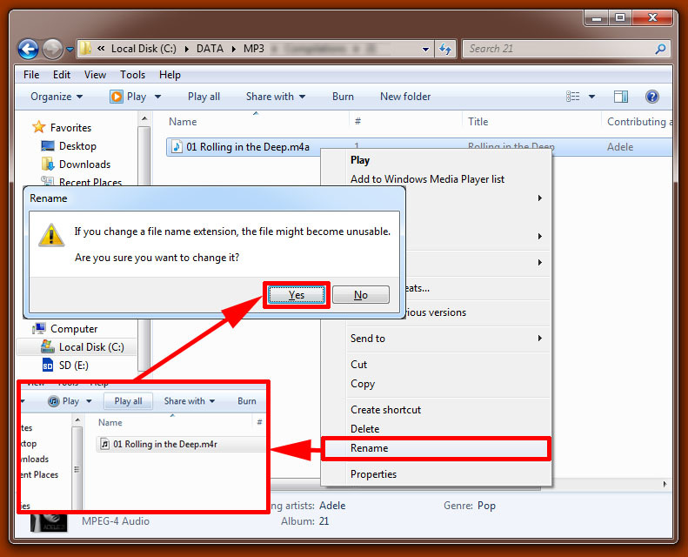Expand Send to submenu
688x557 pixels.
tap(448, 339)
